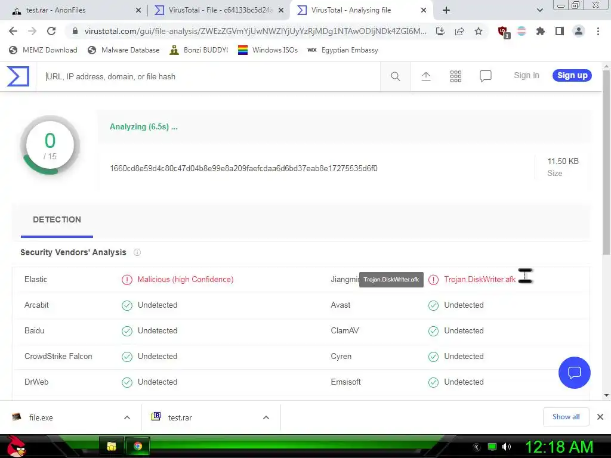Open Malware Database bookmark
The image size is (611, 458).
tap(124, 50)
